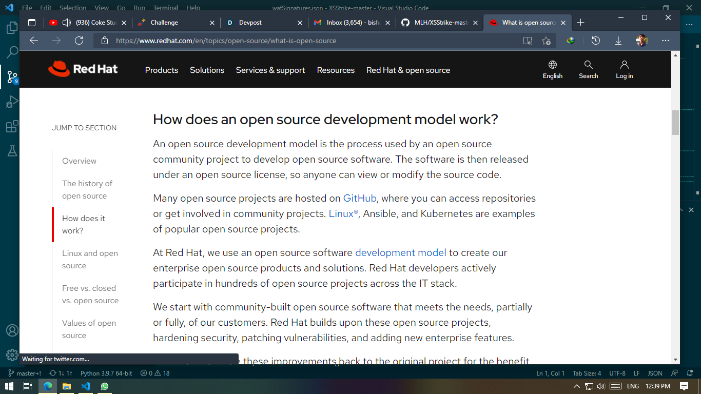
Task: Open browser Downloads via arrow icon
Action: tap(618, 40)
